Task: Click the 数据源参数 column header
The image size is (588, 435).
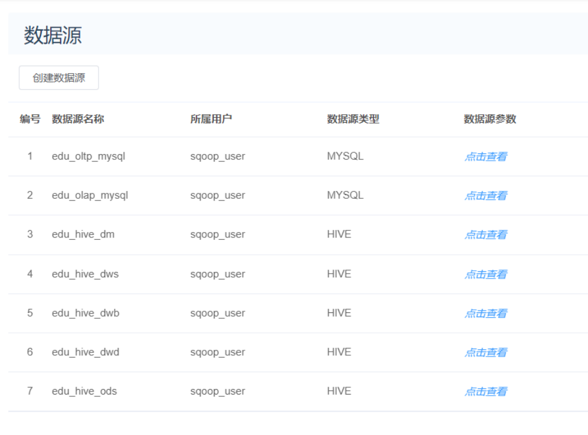Action: [489, 119]
